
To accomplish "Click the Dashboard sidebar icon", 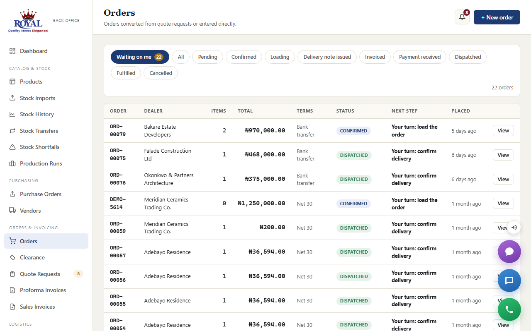I will pos(12,51).
